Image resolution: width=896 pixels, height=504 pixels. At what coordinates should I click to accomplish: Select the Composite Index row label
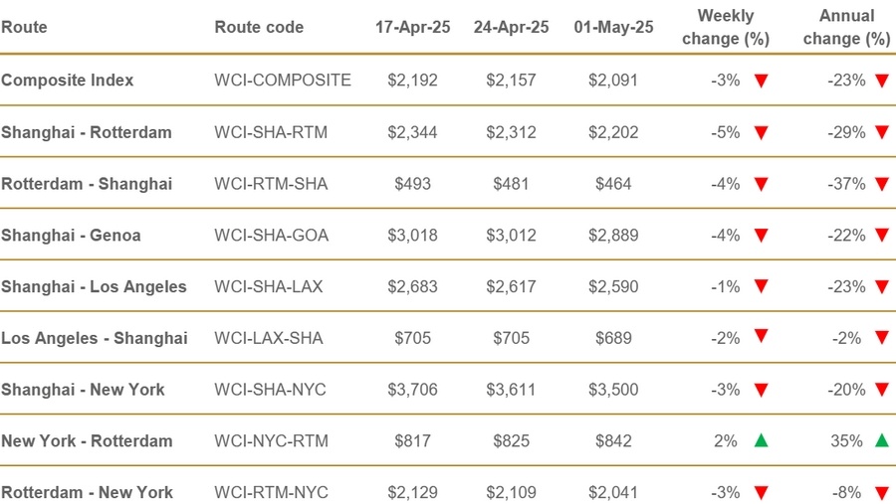[x=67, y=81]
